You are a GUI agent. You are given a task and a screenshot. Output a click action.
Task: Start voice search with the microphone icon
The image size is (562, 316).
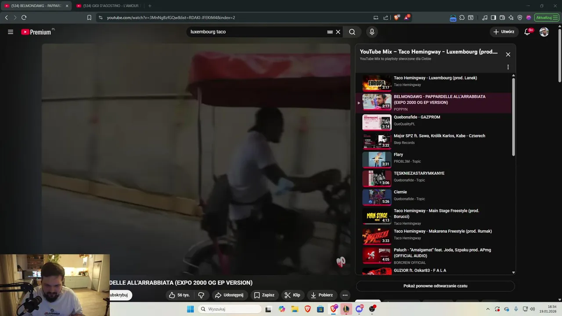372,32
